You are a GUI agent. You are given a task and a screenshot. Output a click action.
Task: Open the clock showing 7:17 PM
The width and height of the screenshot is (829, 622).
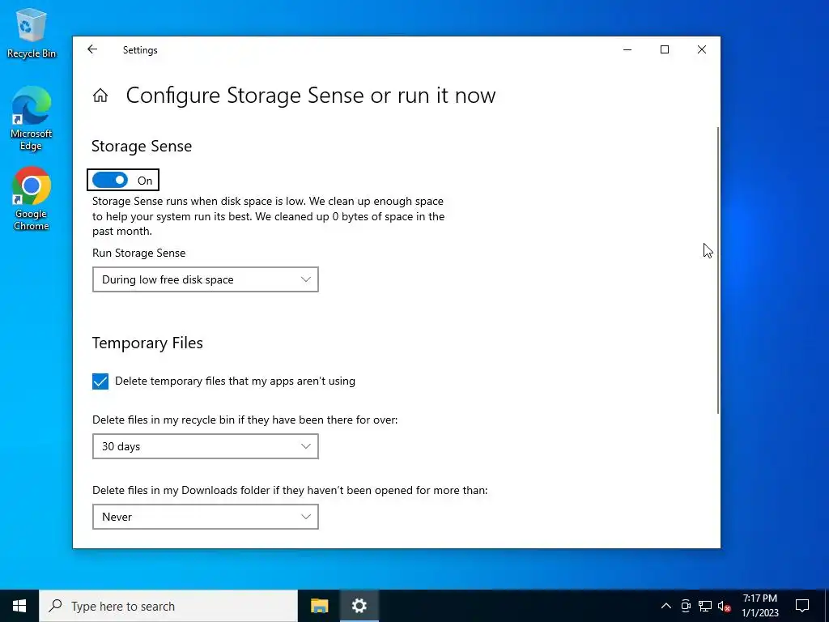759,606
